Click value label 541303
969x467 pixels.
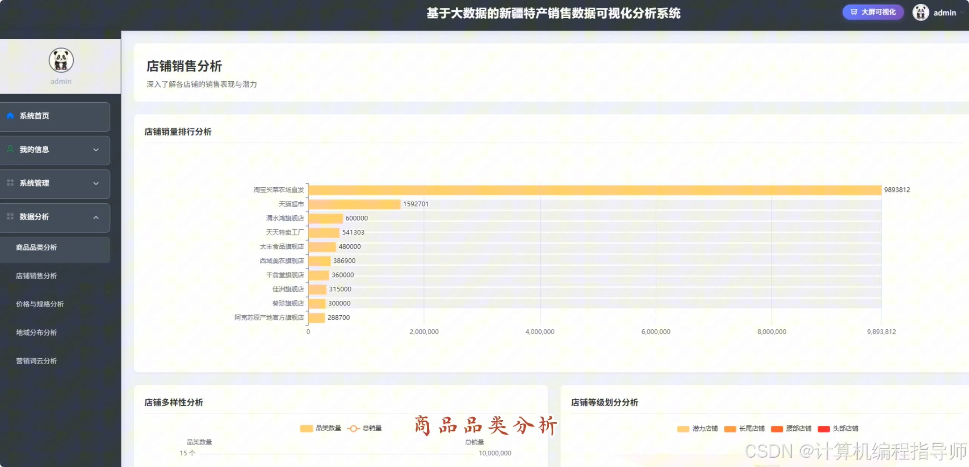(x=353, y=233)
